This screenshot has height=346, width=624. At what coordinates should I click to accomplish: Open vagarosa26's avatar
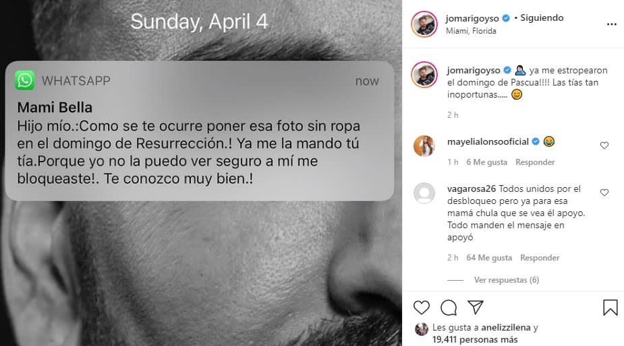tap(424, 194)
